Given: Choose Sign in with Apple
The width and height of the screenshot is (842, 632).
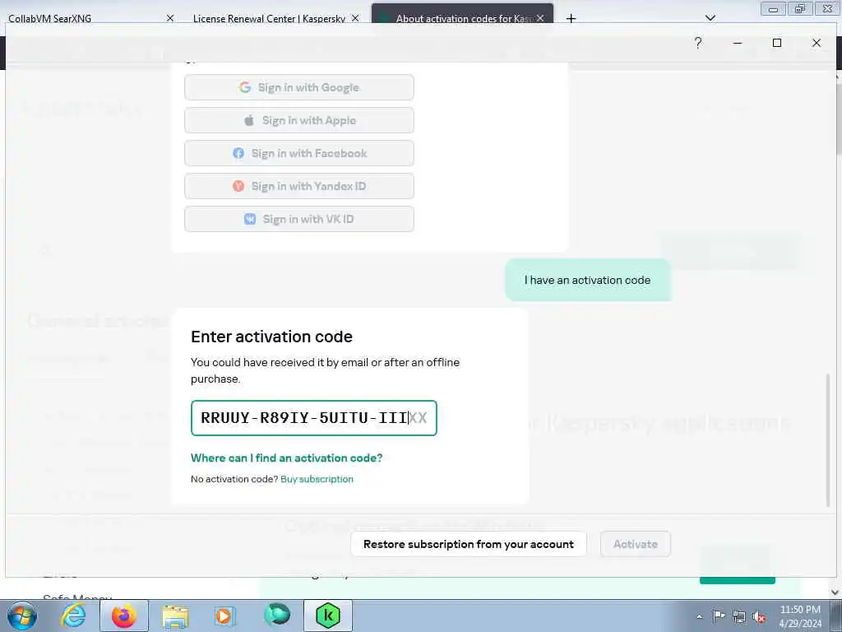Looking at the screenshot, I should coord(299,120).
